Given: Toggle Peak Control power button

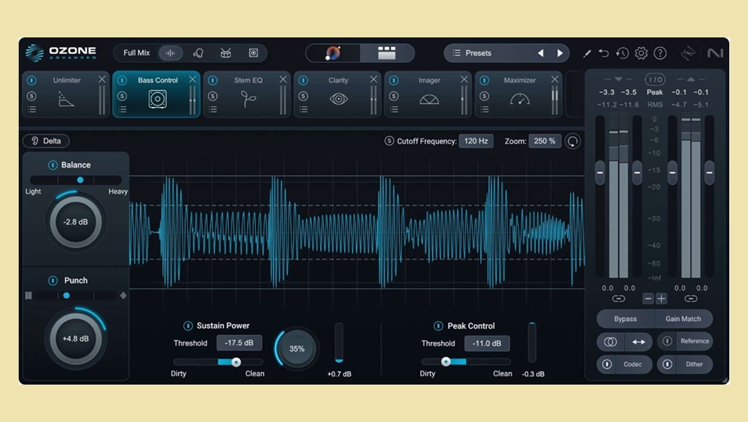Looking at the screenshot, I should [438, 326].
